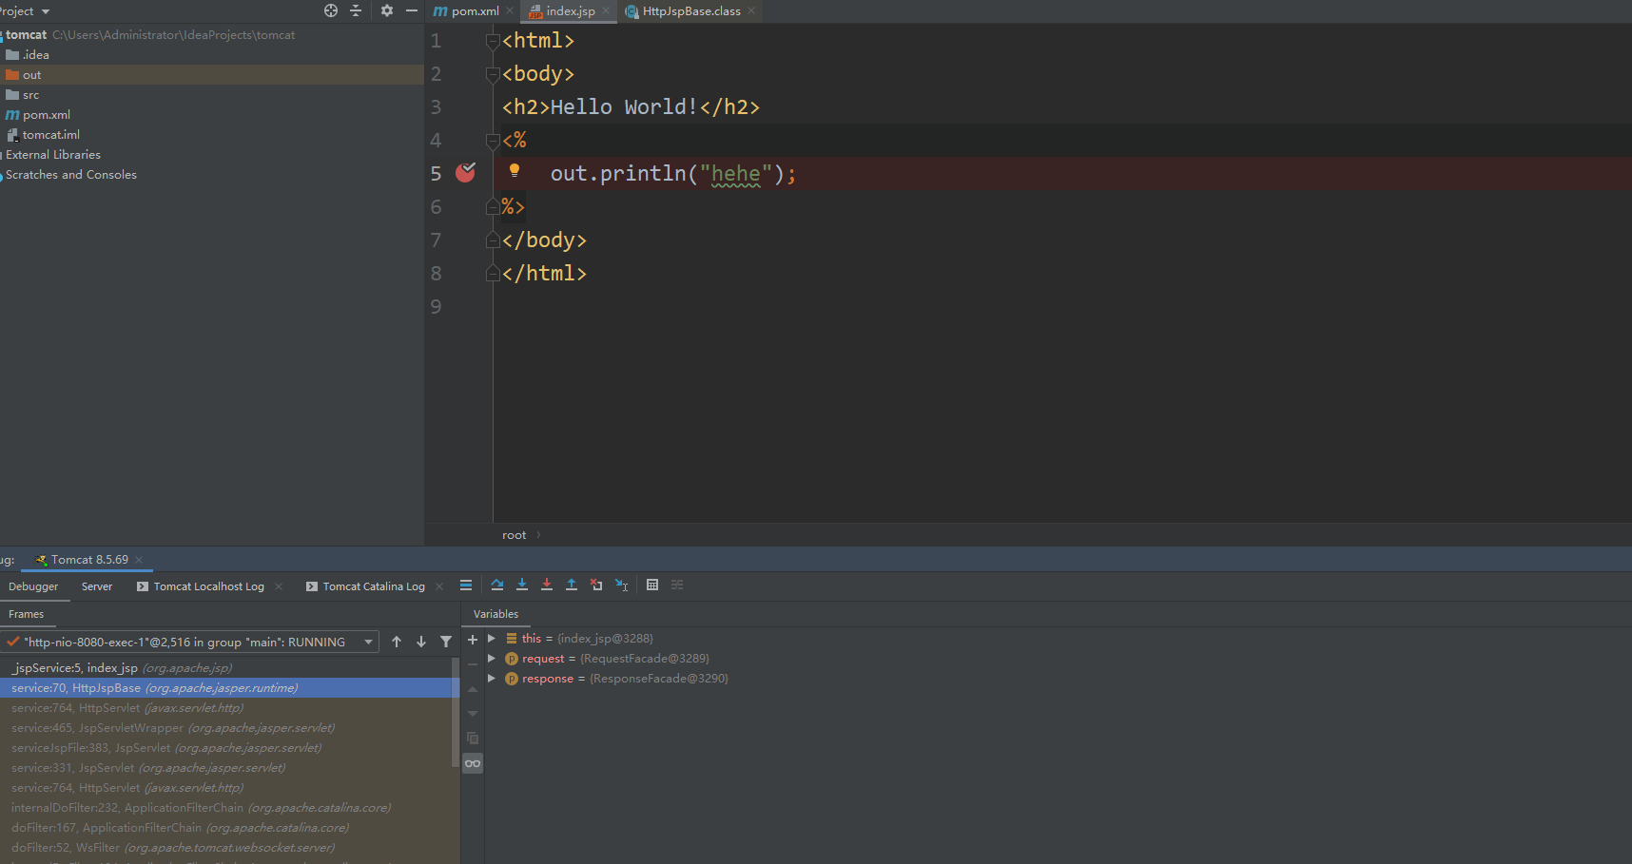The height and width of the screenshot is (864, 1632).
Task: Expand the 'response' variable node
Action: pyautogui.click(x=492, y=679)
